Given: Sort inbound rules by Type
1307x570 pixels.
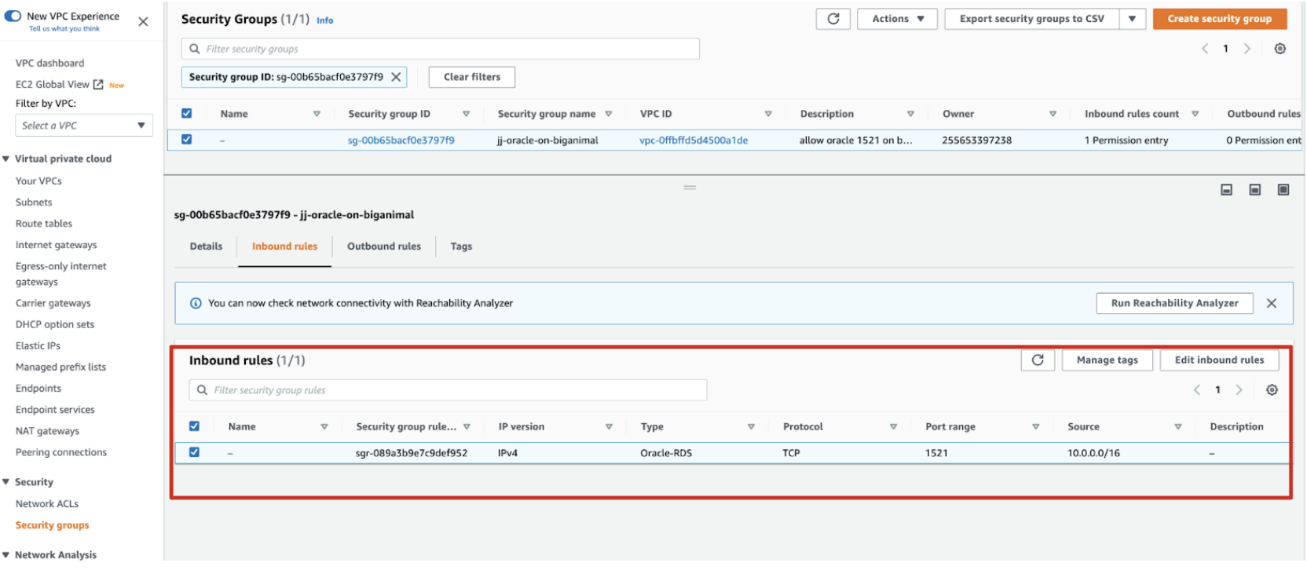Looking at the screenshot, I should pyautogui.click(x=751, y=427).
